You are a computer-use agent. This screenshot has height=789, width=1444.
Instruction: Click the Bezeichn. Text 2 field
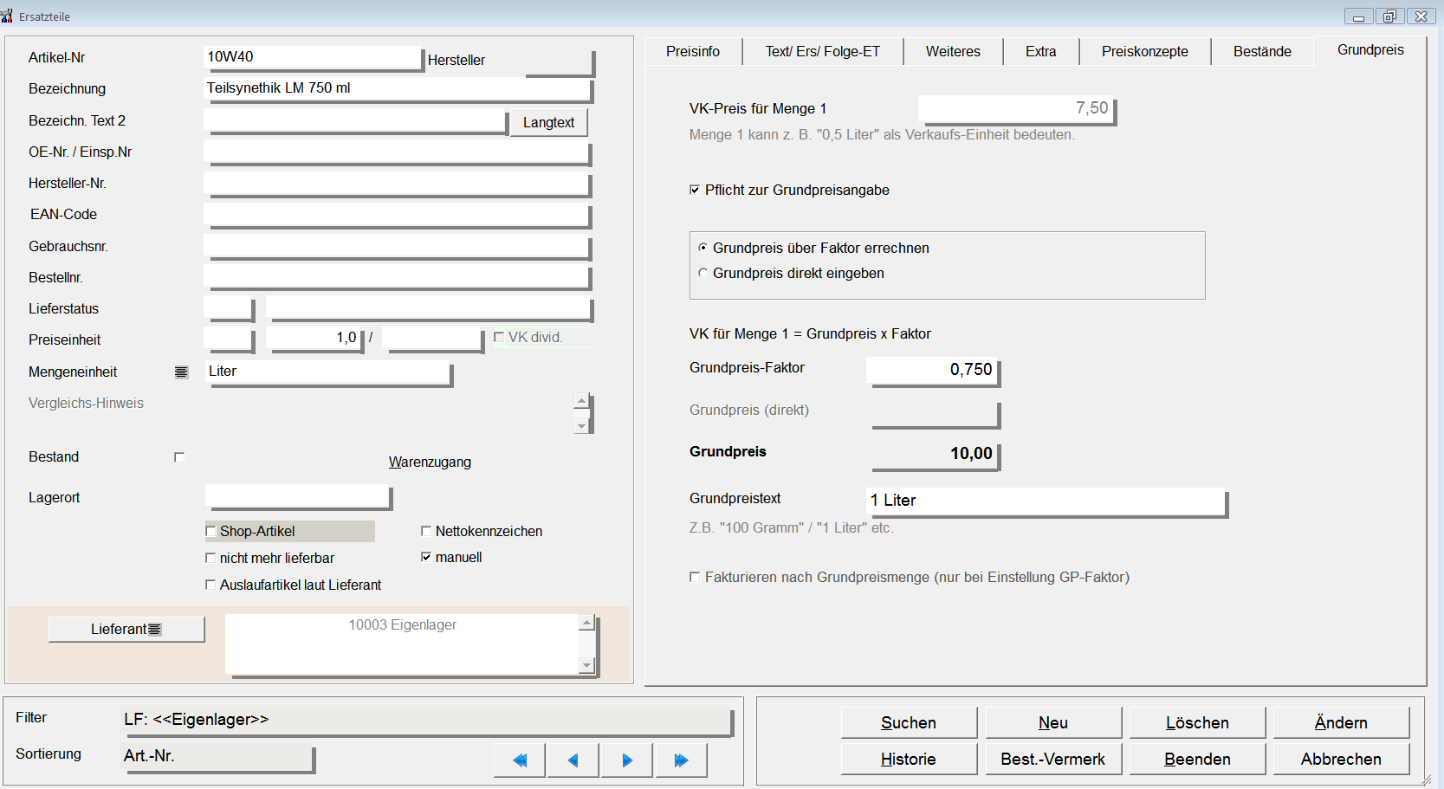[x=356, y=121]
